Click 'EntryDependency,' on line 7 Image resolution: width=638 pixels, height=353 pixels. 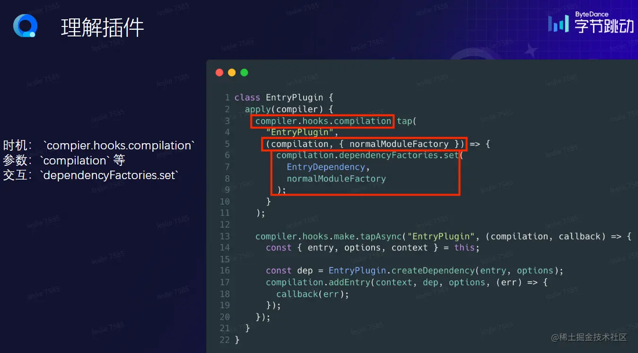pos(329,167)
